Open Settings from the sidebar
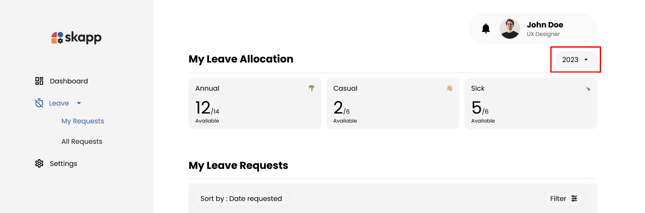This screenshot has width=645, height=213. (64, 163)
